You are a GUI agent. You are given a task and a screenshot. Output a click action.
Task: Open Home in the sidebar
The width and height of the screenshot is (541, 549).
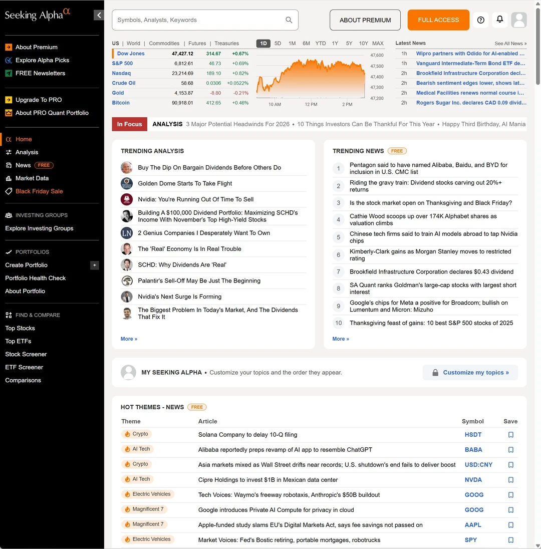(24, 139)
